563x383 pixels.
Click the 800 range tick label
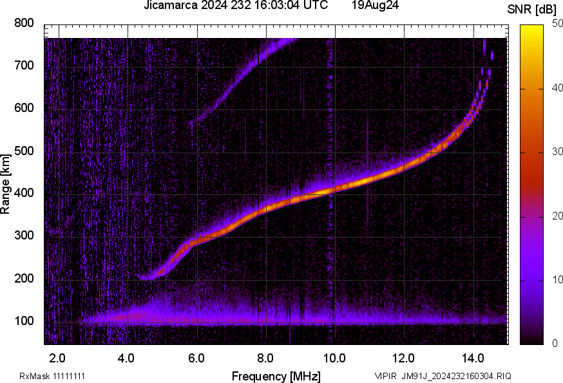(x=24, y=23)
